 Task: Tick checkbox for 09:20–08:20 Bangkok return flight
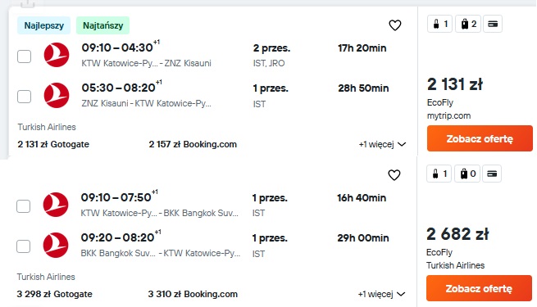[x=24, y=246]
